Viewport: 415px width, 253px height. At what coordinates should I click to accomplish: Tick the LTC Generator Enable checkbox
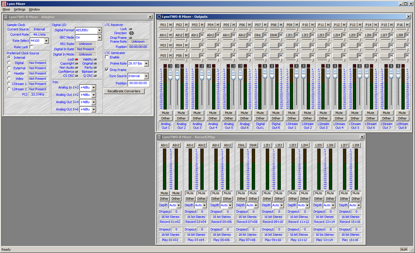tap(107, 58)
